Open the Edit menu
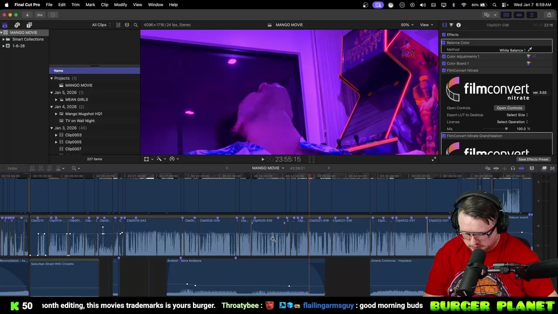558x314 pixels. [x=62, y=5]
